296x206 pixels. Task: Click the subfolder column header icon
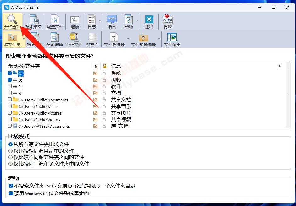(x=96, y=66)
